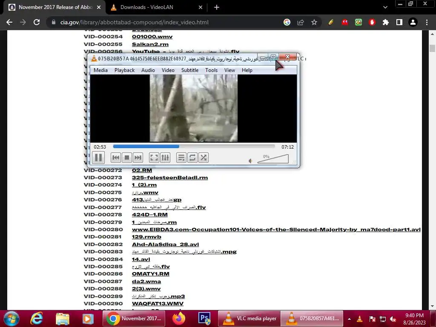This screenshot has height=327, width=436.
Task: Share this page icon in Chrome
Action: [301, 22]
